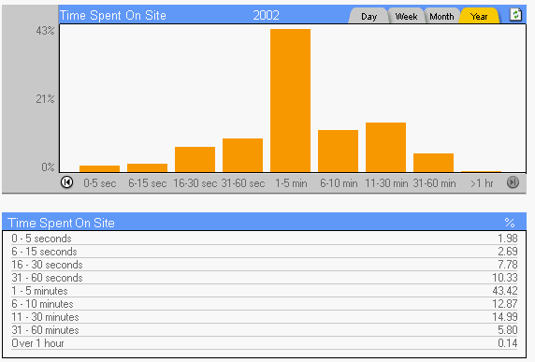The height and width of the screenshot is (362, 535).
Task: Select the Year tab
Action: coord(479,16)
